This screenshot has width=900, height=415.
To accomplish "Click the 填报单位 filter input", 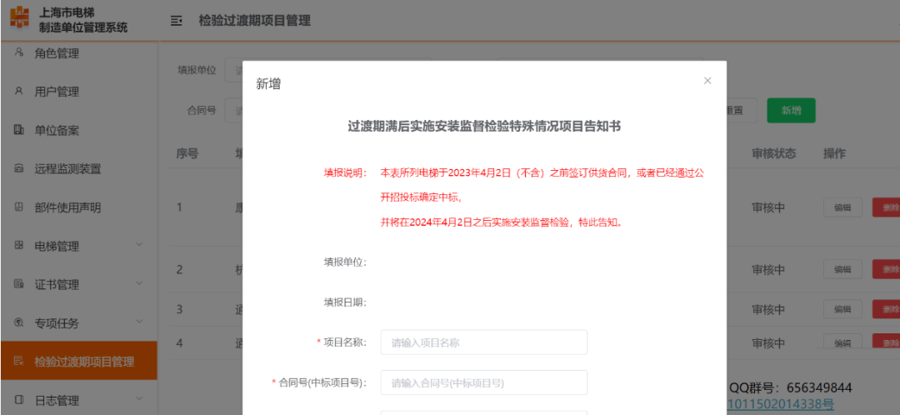I will click(x=233, y=70).
